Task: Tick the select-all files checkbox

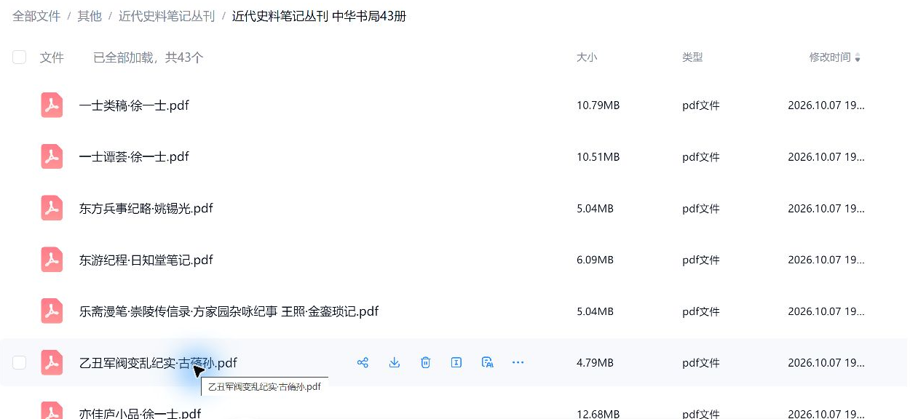Action: click(x=20, y=57)
